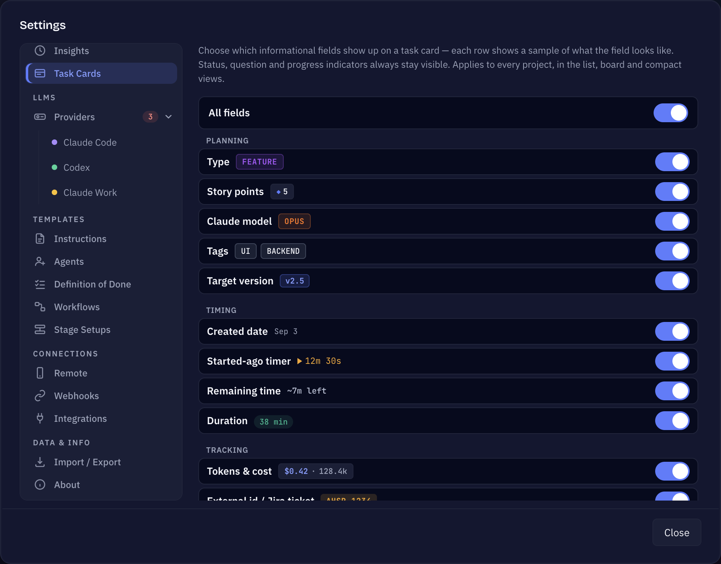
Task: Click the purple dot beside Claude Code
Action: pyautogui.click(x=54, y=142)
